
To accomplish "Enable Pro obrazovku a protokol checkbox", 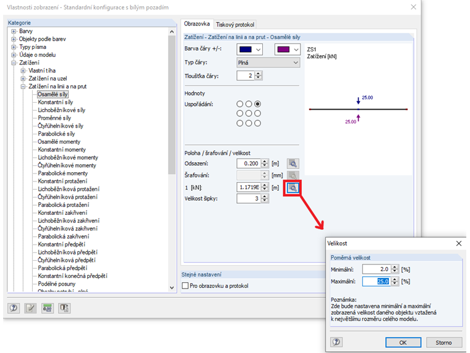I will point(186,285).
